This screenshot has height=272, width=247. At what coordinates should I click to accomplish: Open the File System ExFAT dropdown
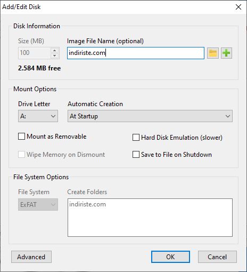coord(38,205)
